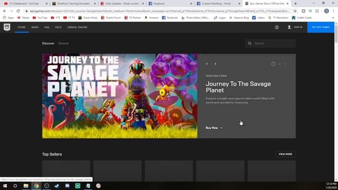Click the Sign In link
The height and width of the screenshot is (190, 338).
pos(295,27)
